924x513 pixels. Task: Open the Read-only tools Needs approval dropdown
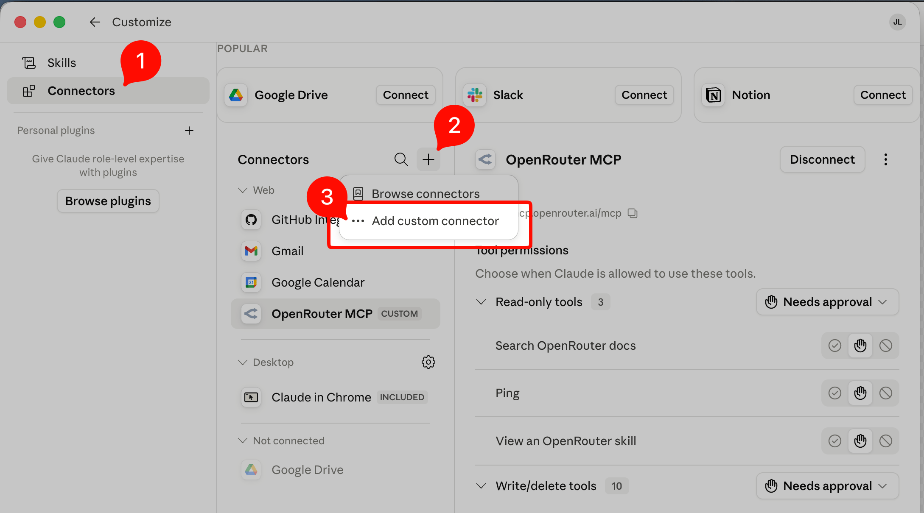827,302
